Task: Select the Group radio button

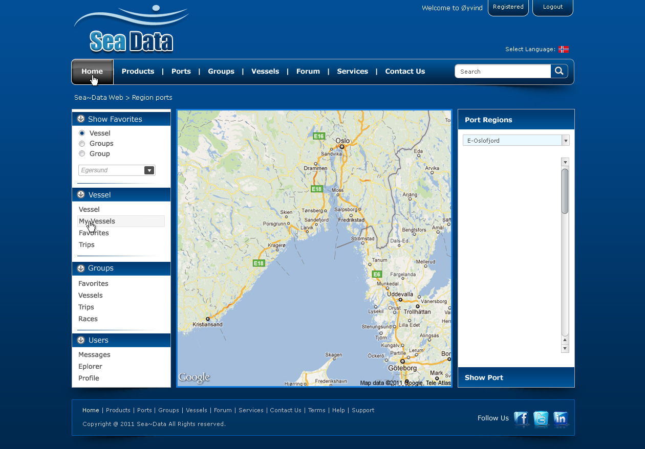Action: pos(82,154)
